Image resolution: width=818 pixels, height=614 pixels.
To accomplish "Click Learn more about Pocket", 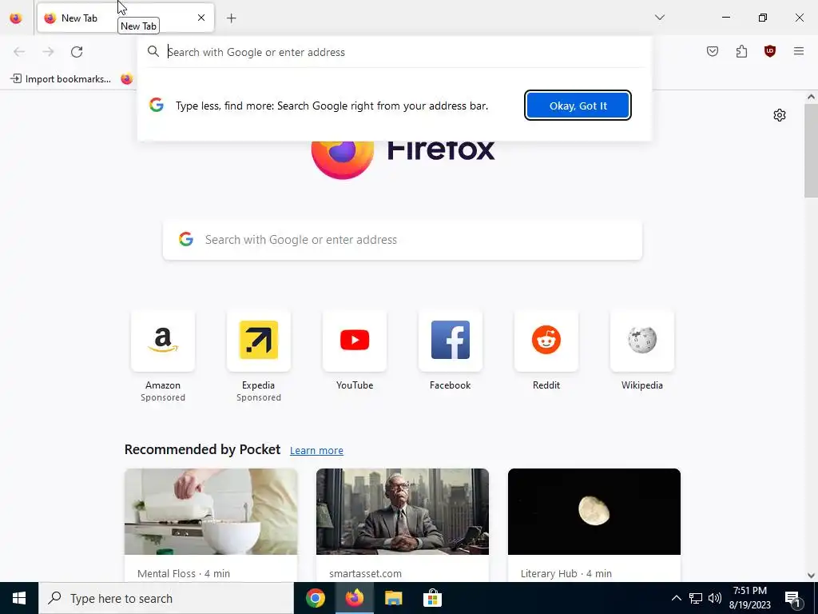I will 316,451.
